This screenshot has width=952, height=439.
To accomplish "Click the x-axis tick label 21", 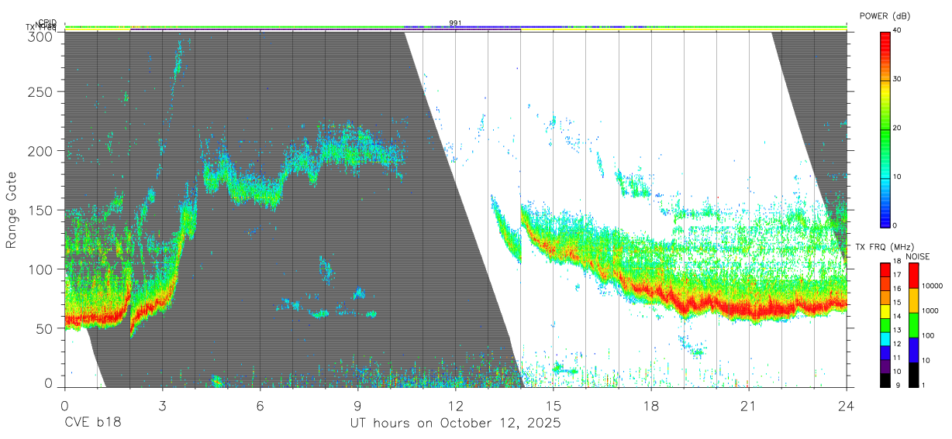I will 749,406.
